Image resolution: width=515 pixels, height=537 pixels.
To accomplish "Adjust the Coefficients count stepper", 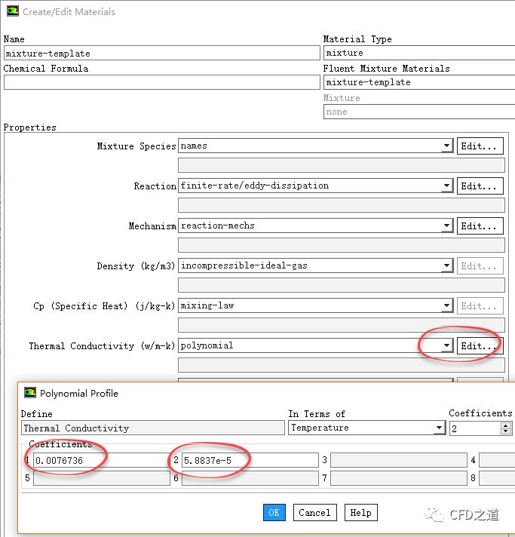I will (505, 428).
